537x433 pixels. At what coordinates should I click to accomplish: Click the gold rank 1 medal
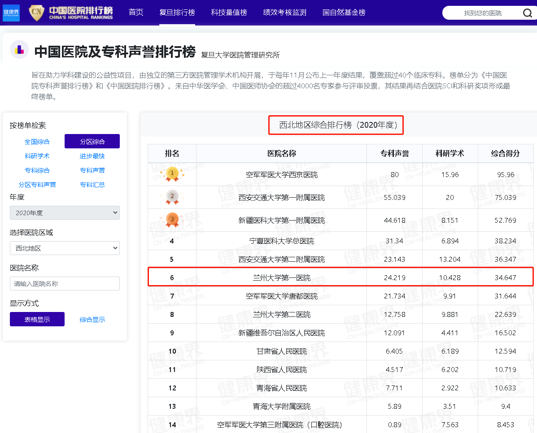click(x=172, y=174)
